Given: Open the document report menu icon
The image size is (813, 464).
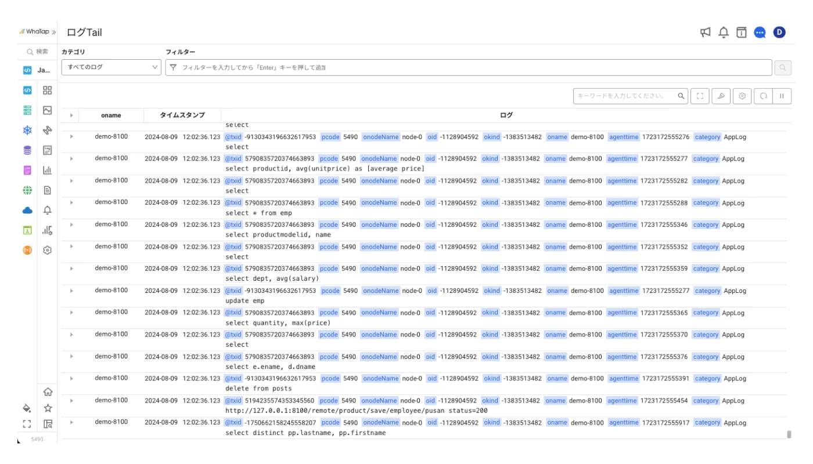Looking at the screenshot, I should pos(48,190).
